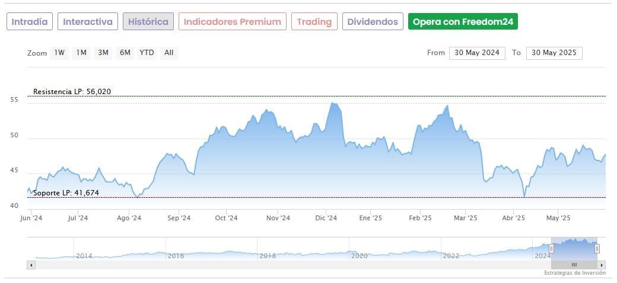This screenshot has height=283, width=617.
Task: Go to the Trading tab
Action: tap(314, 22)
